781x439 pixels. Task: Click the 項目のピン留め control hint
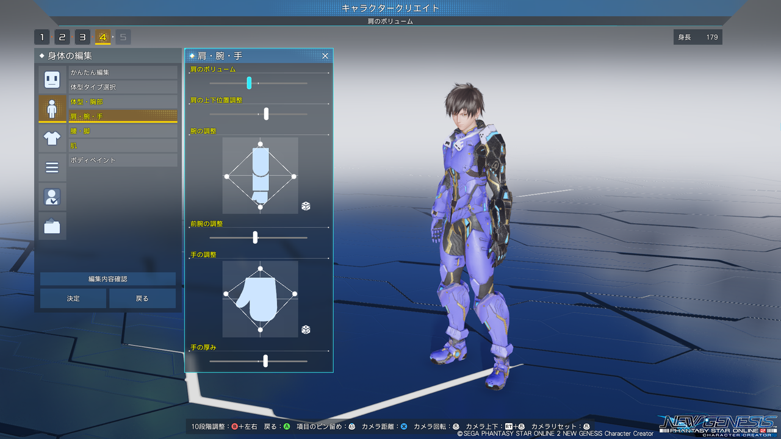pyautogui.click(x=326, y=427)
